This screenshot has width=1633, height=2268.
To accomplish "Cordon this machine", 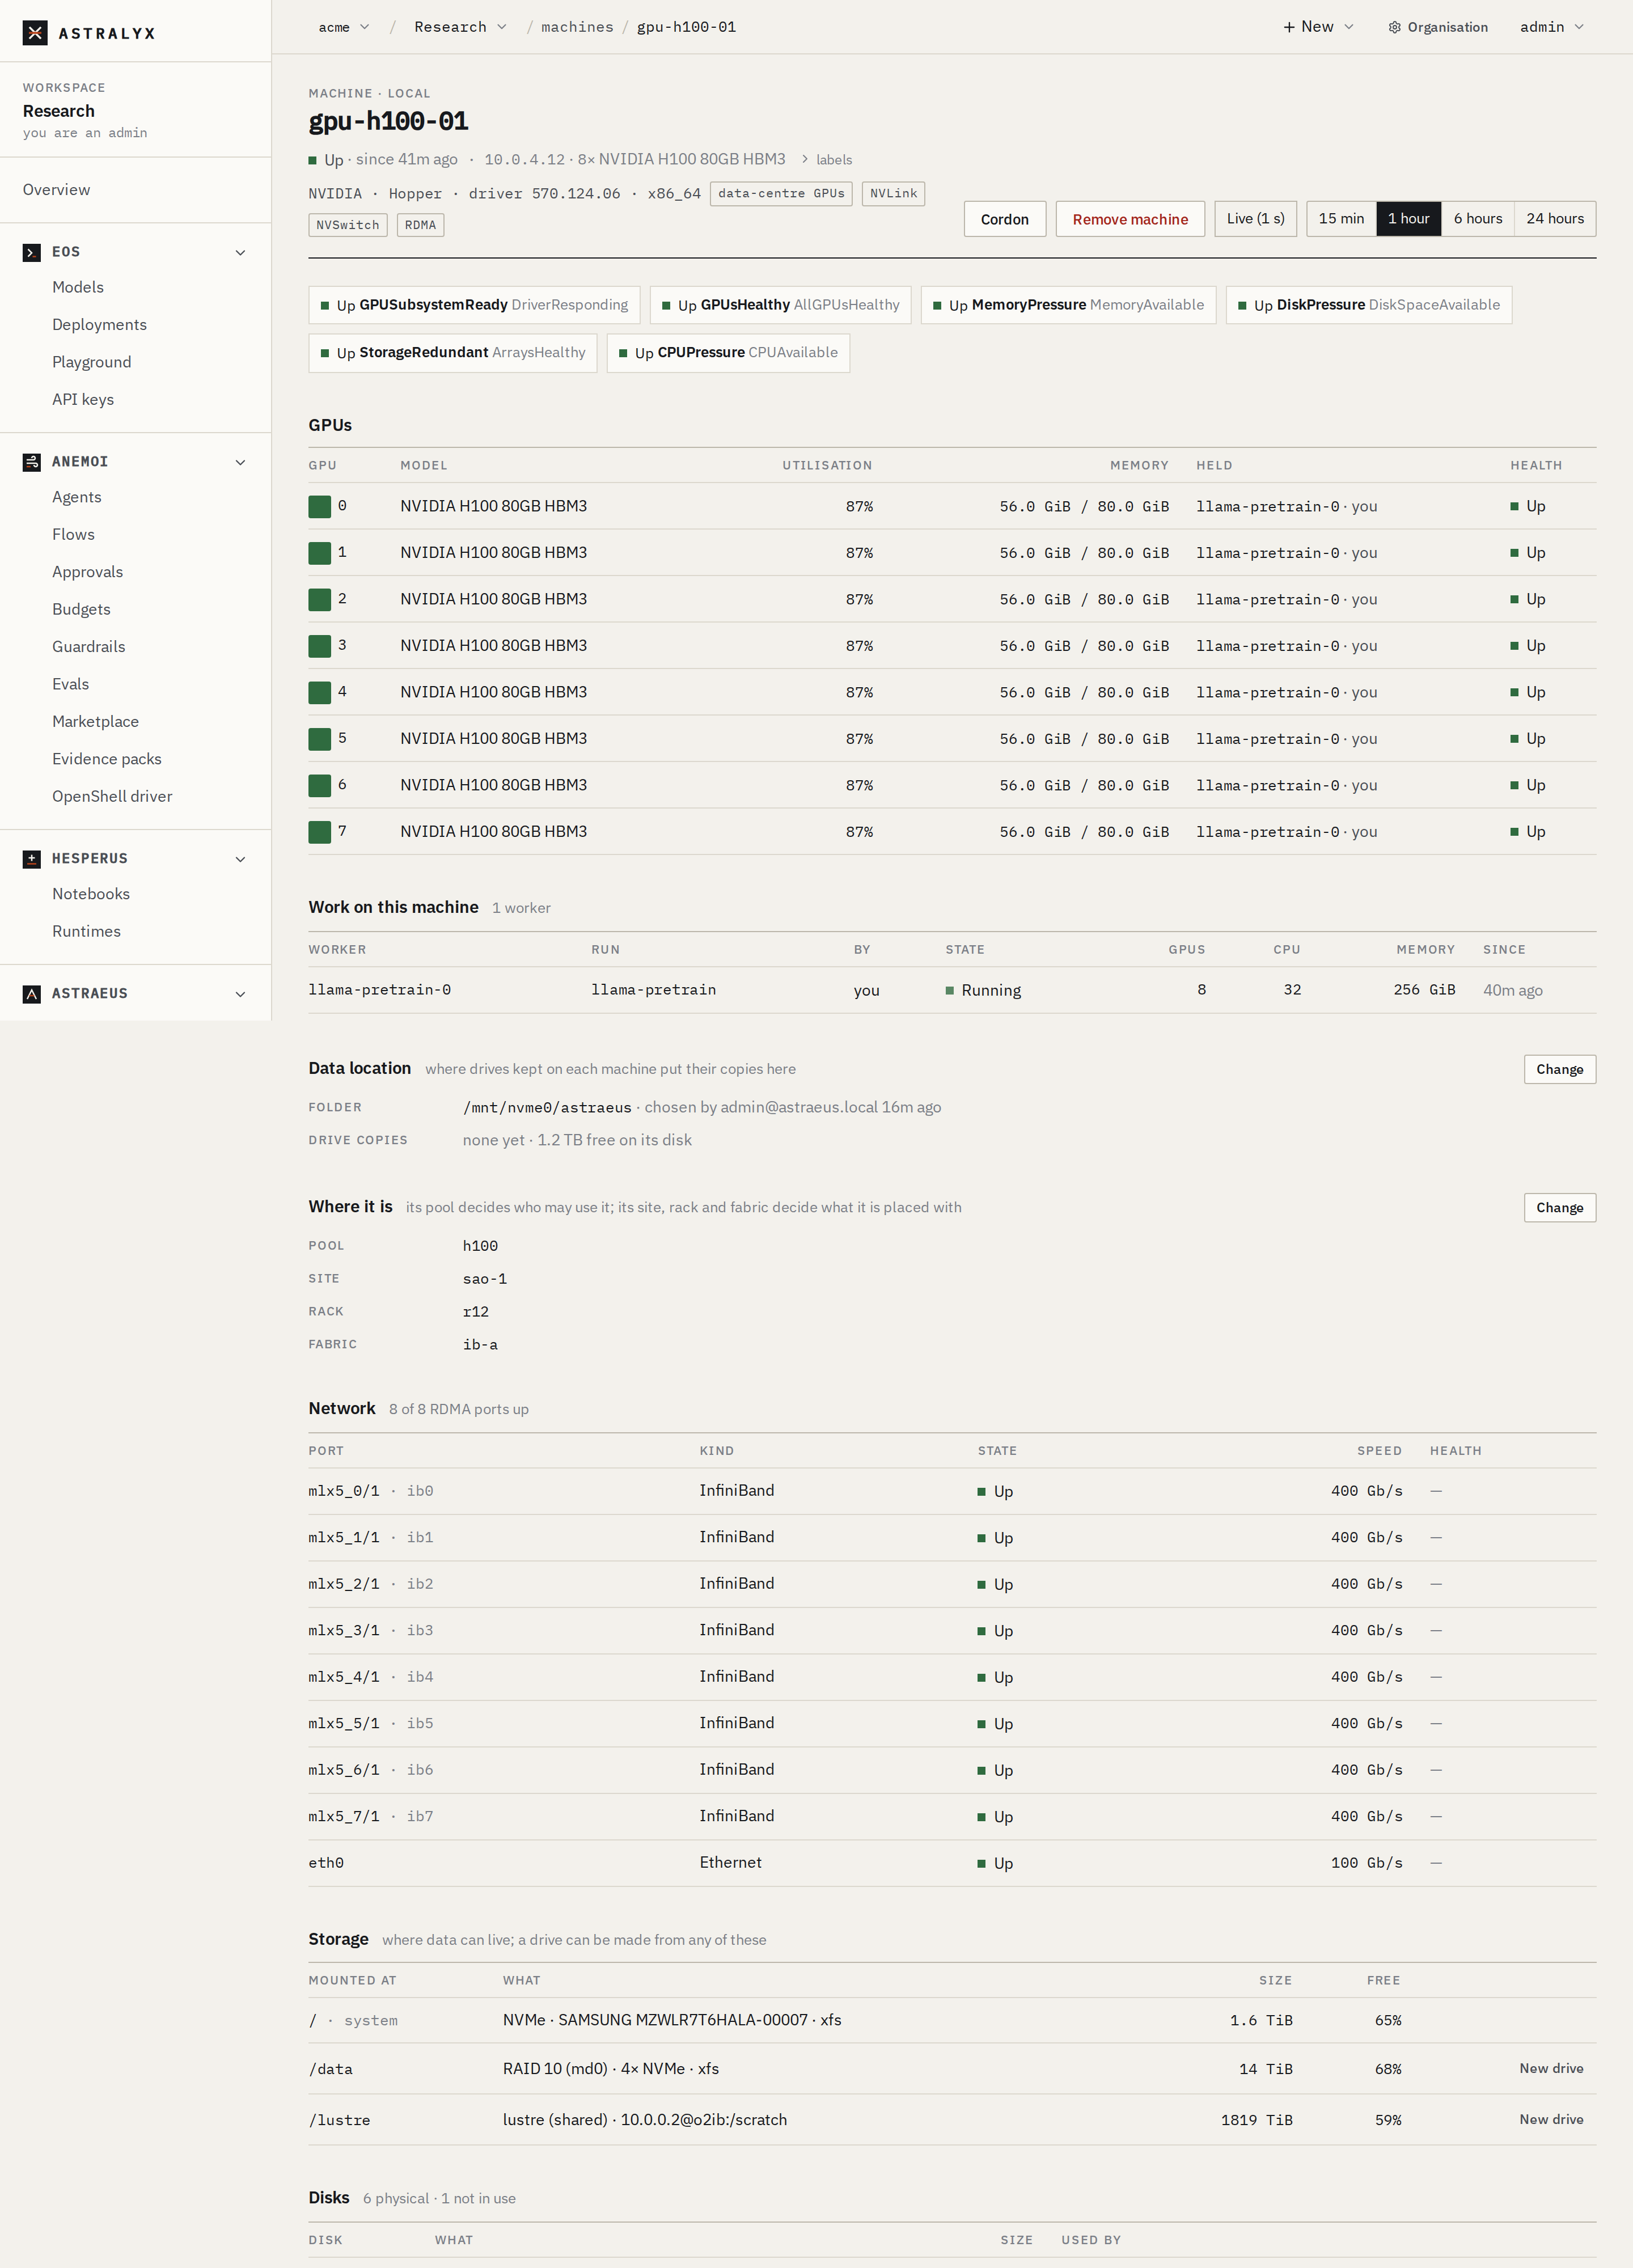I will point(1004,219).
